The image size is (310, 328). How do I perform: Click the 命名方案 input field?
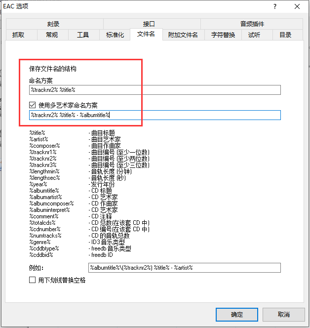point(155,90)
